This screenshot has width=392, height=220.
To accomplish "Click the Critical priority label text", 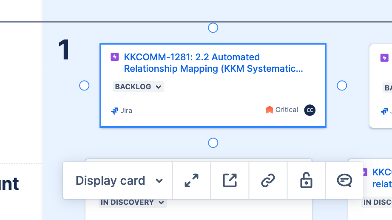I will pos(287,110).
